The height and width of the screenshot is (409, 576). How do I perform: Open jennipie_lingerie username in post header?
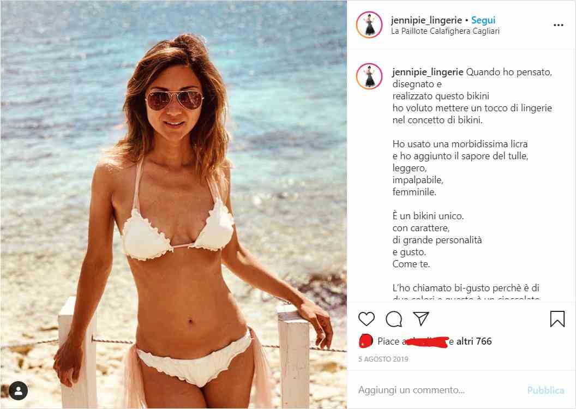pos(427,20)
